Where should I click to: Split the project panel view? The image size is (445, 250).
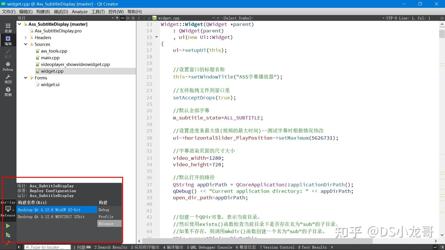pos(128,18)
